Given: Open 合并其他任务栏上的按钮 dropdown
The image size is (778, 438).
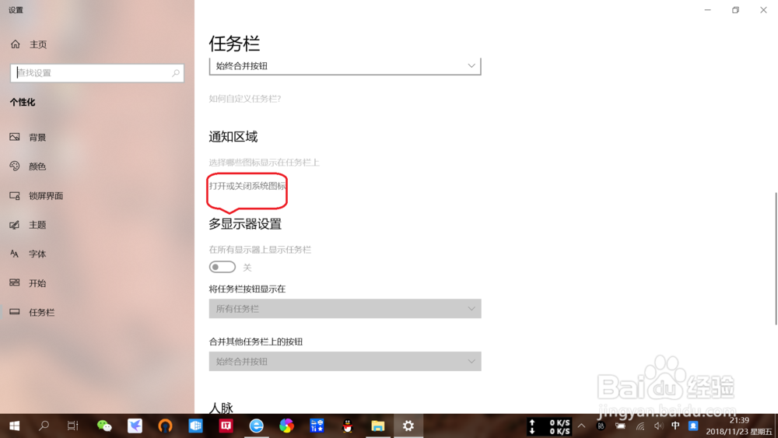Looking at the screenshot, I should [x=345, y=362].
